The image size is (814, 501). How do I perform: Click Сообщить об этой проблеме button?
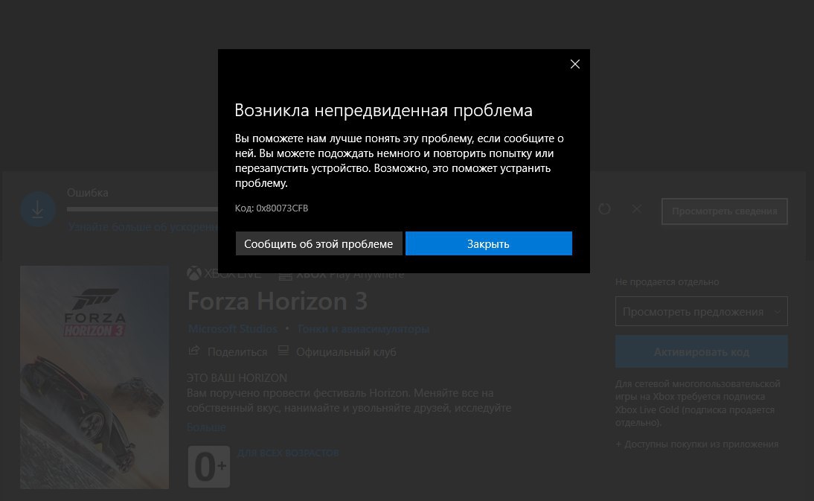click(x=318, y=243)
